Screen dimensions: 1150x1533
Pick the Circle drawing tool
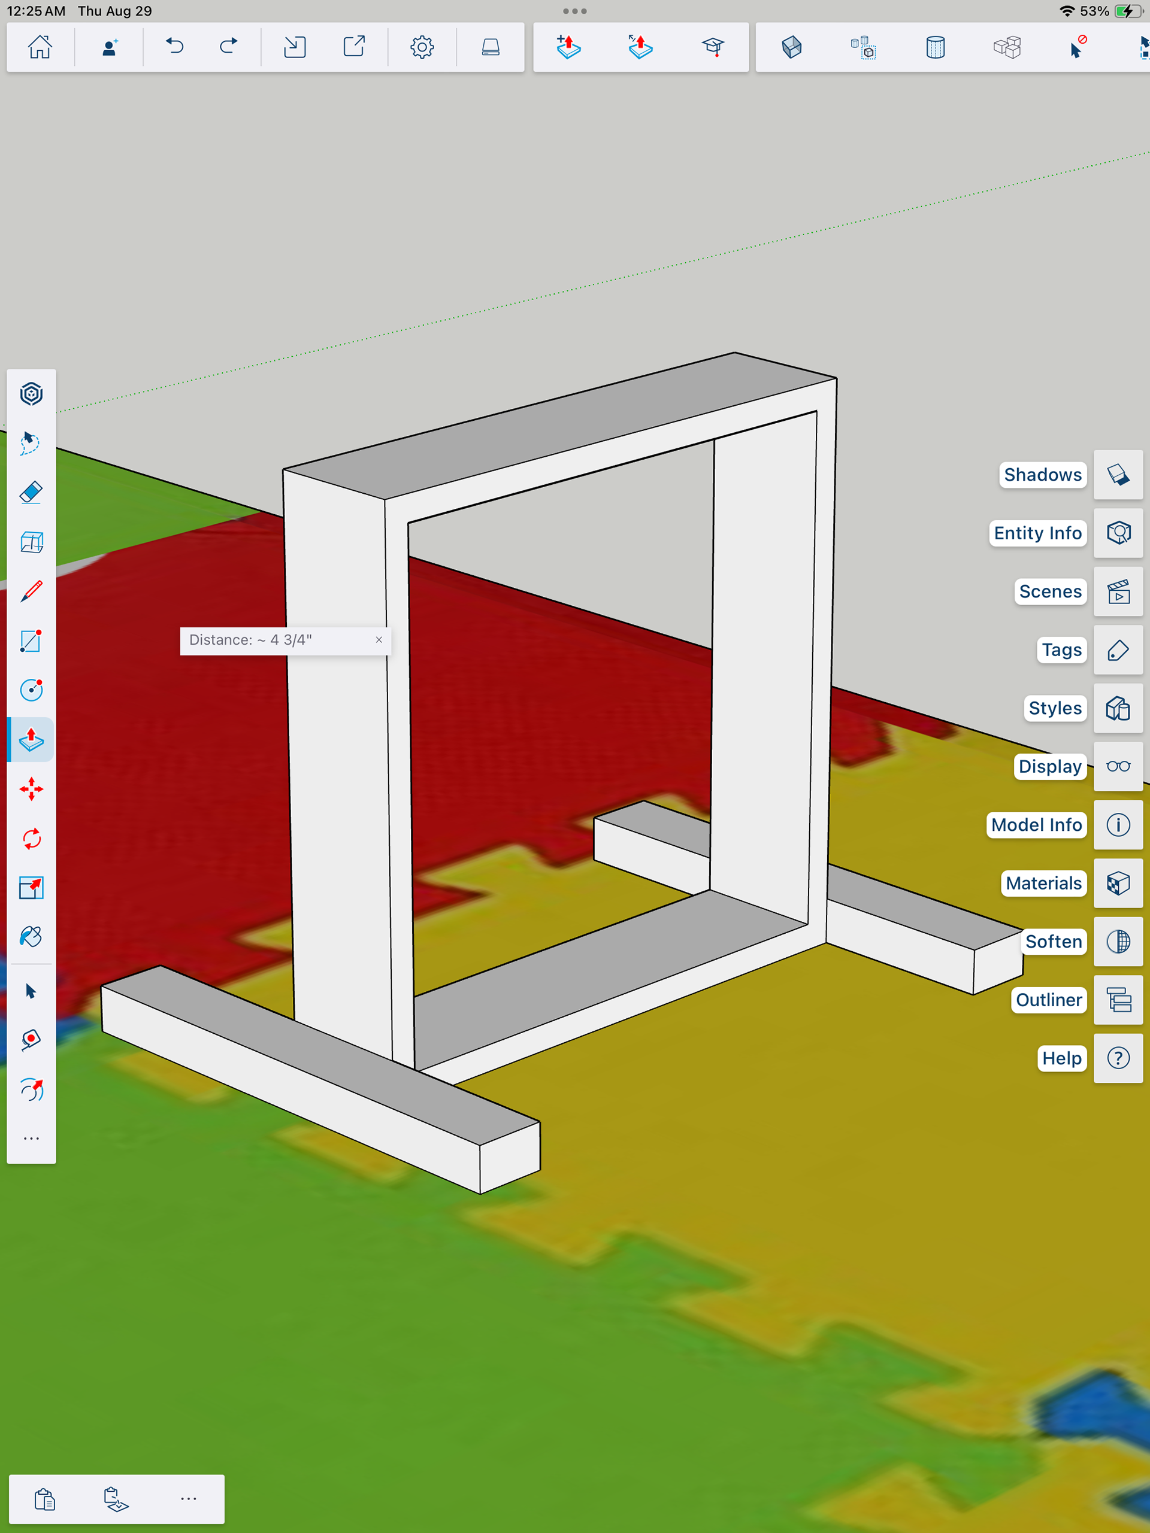click(x=31, y=690)
